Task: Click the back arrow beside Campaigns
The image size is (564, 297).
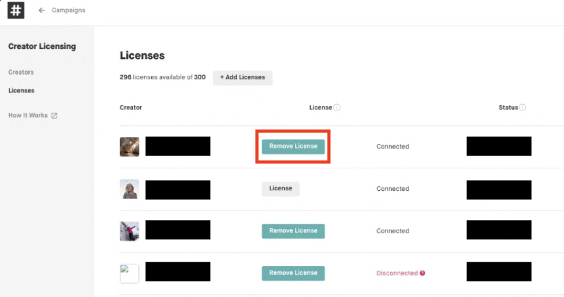Action: click(42, 10)
